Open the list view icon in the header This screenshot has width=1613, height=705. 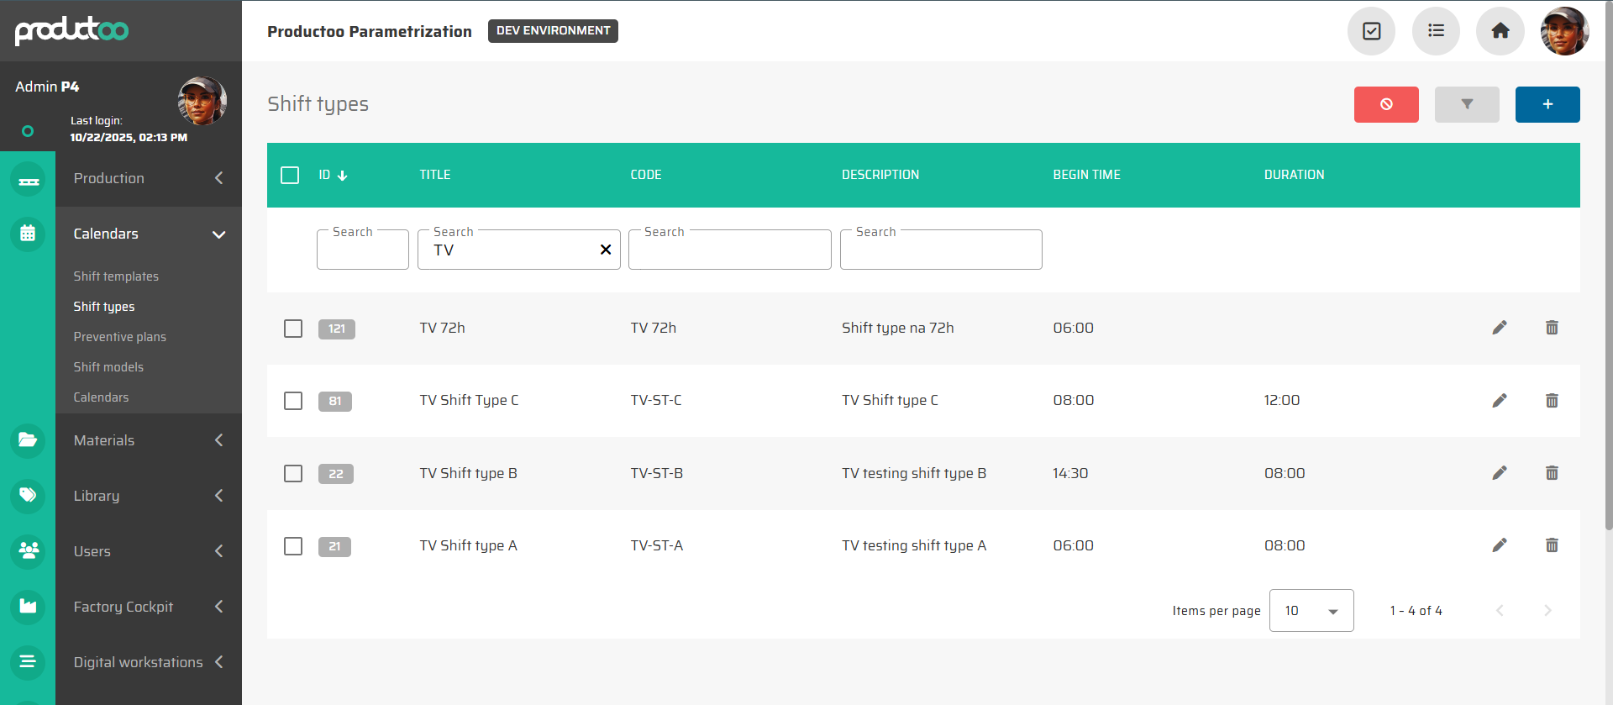coord(1436,31)
